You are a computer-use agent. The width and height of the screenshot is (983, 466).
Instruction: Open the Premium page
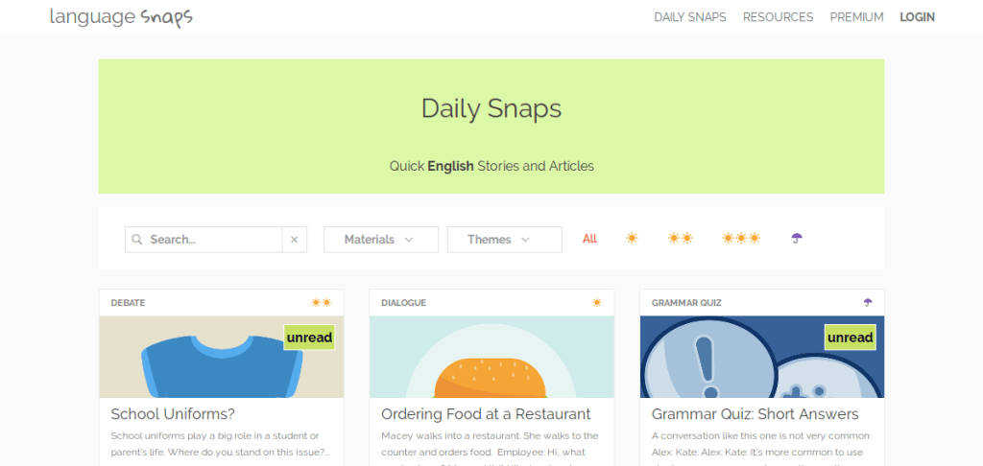[x=856, y=17]
